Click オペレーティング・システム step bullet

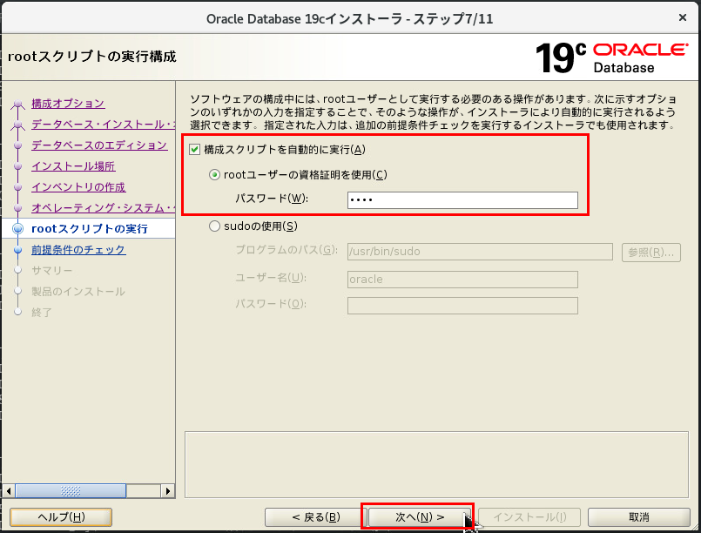(18, 208)
